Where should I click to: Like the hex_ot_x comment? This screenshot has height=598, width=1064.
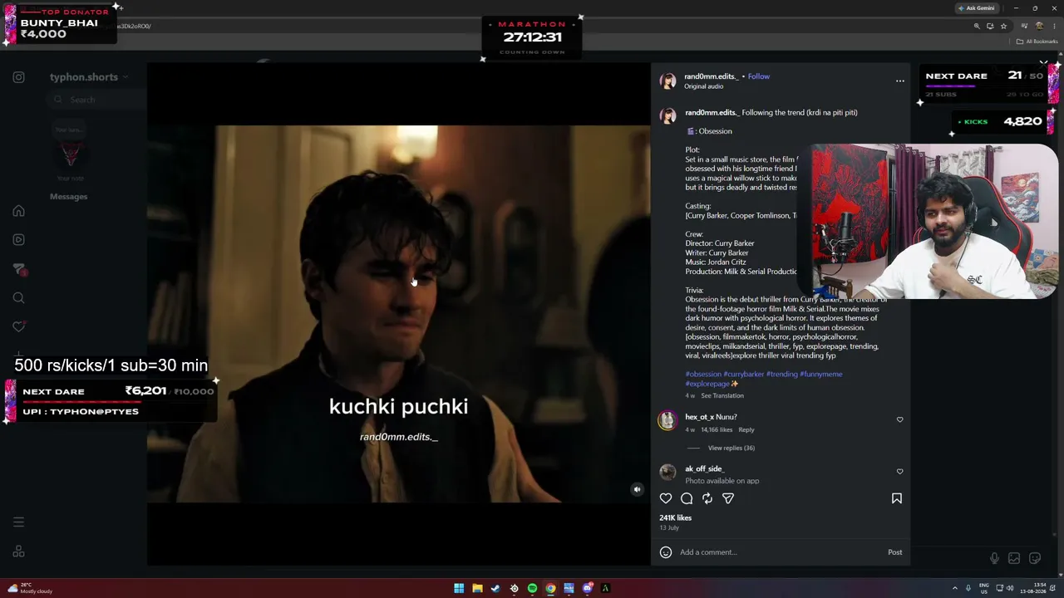(899, 419)
